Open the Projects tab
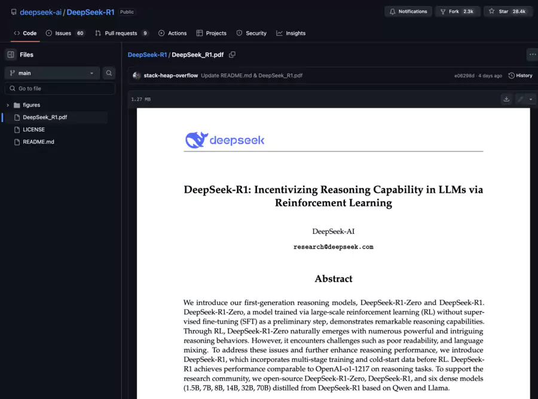The image size is (538, 399). pyautogui.click(x=212, y=33)
